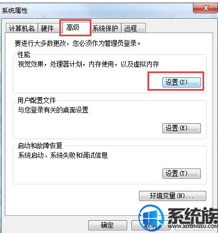Click 设置(E) for user profiles
Image resolution: width=218 pixels, height=233 pixels.
pos(182,128)
